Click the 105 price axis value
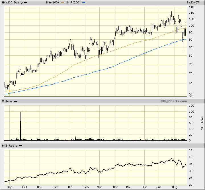Viewport: 205px width, 190px height. coord(192,19)
